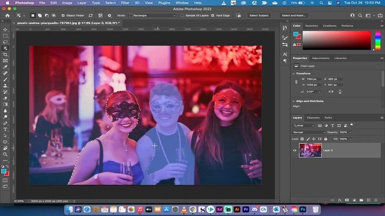Open the Filter menu

(x=125, y=3)
